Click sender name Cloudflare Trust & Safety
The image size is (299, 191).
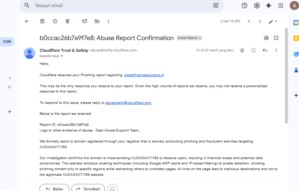click(x=64, y=50)
